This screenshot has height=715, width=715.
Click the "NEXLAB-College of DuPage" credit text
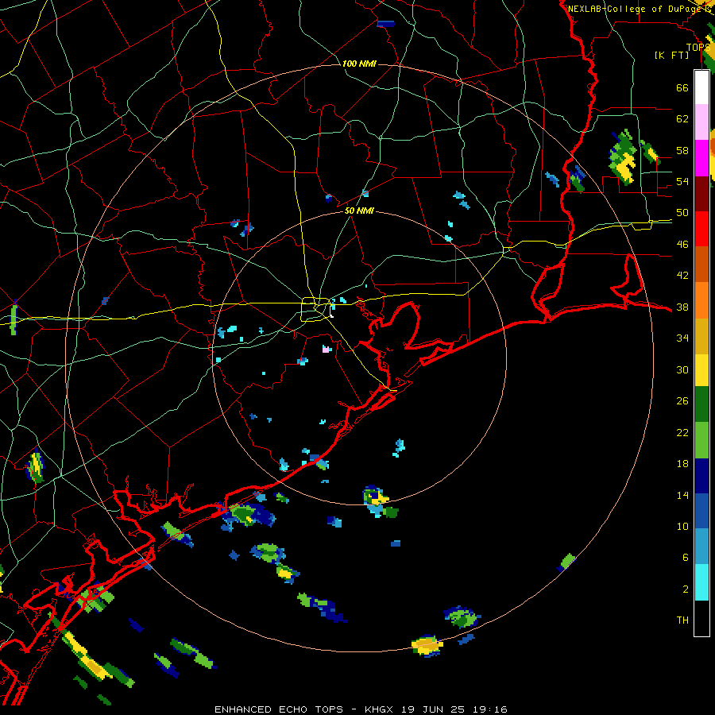pyautogui.click(x=634, y=9)
